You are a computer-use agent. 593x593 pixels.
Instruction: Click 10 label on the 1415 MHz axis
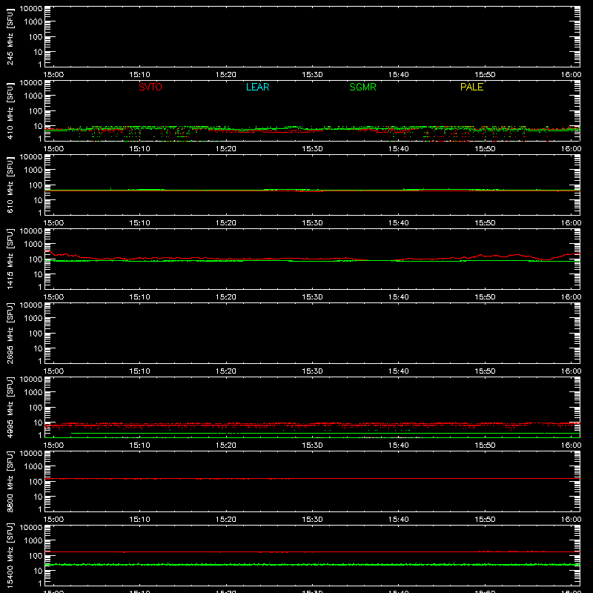click(x=39, y=274)
